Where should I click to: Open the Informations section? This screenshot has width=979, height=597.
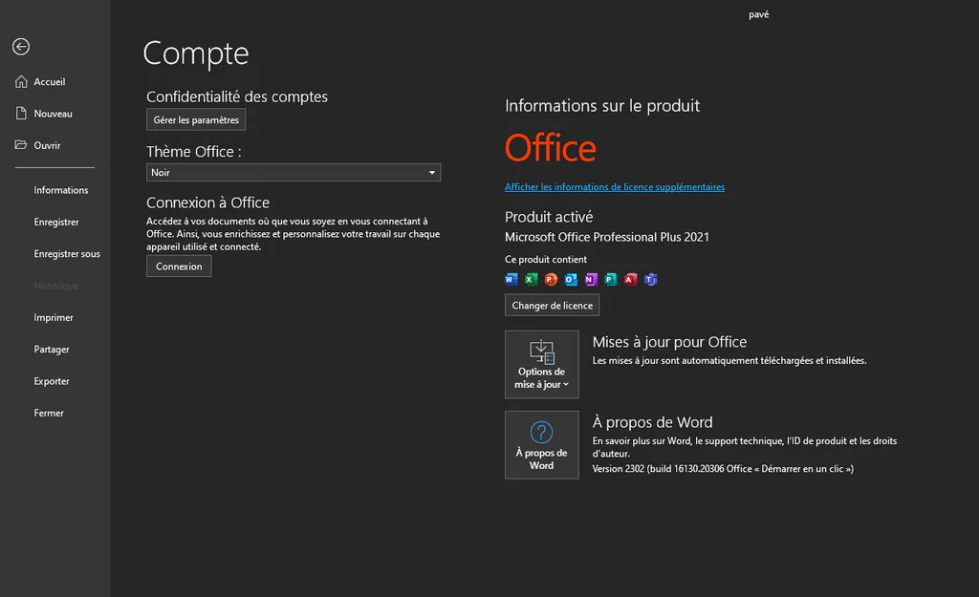[x=60, y=190]
